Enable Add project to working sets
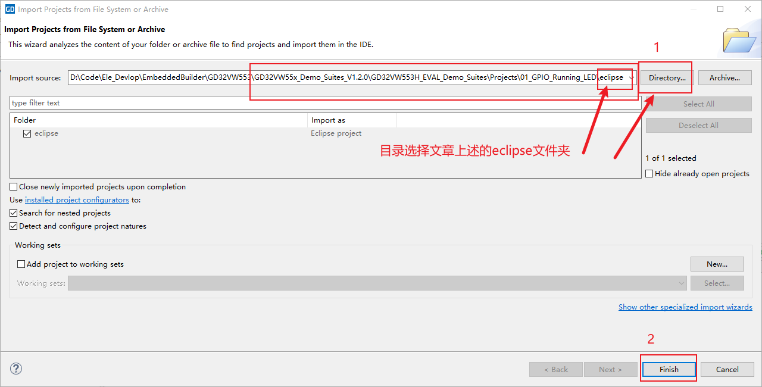This screenshot has height=387, width=762. click(x=21, y=264)
